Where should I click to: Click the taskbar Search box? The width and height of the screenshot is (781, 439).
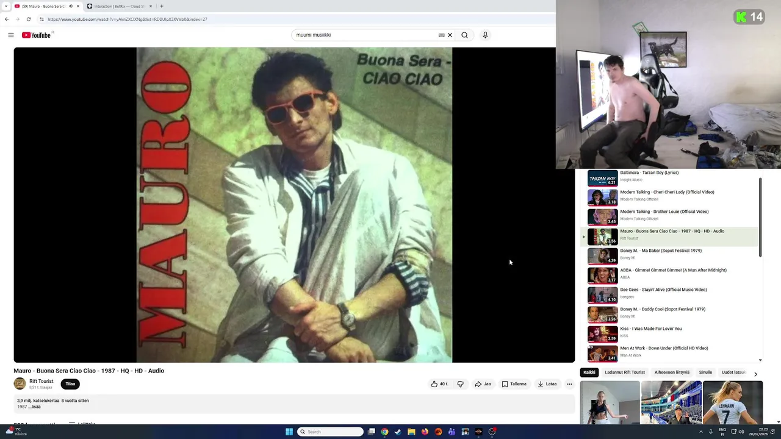coord(330,432)
